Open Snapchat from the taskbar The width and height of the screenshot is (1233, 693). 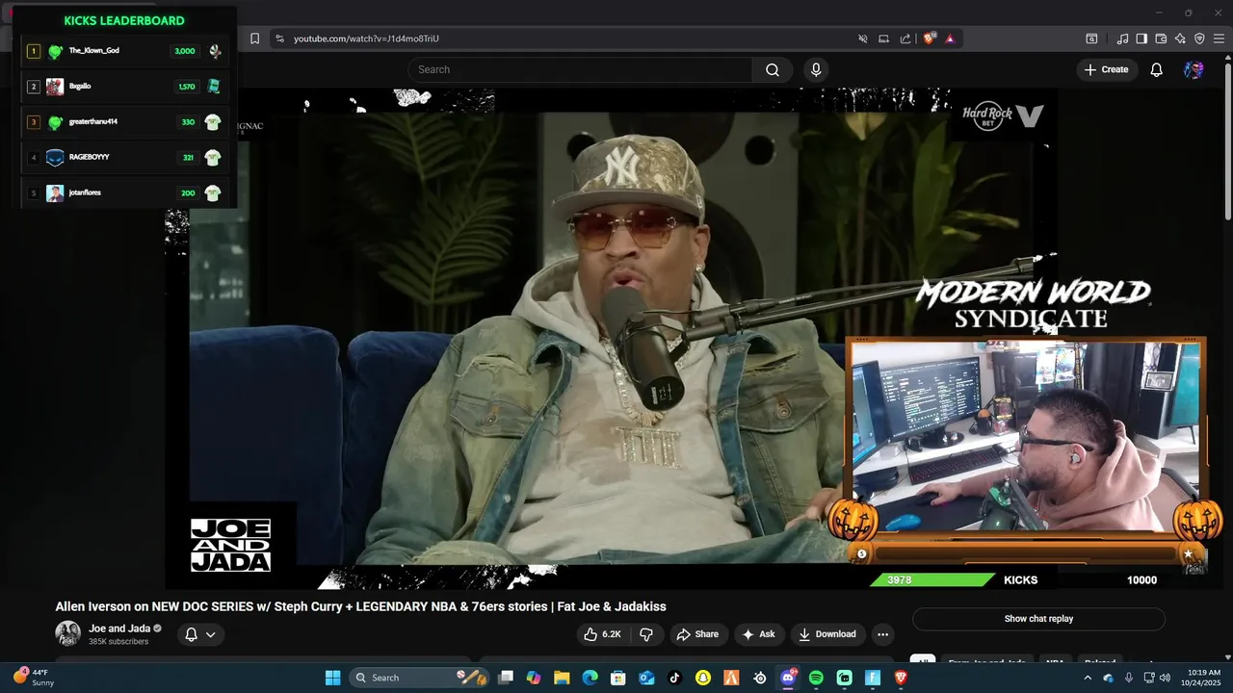tap(703, 678)
